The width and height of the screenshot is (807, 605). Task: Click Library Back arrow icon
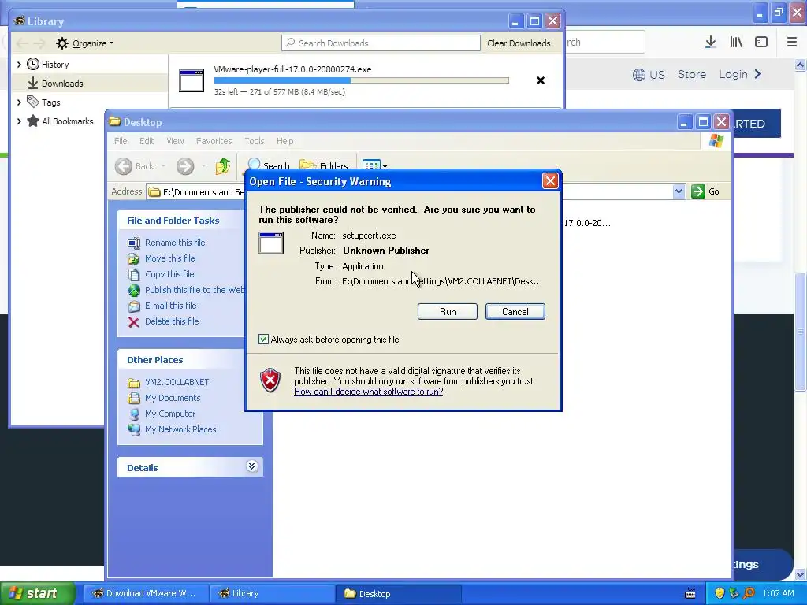click(x=22, y=43)
